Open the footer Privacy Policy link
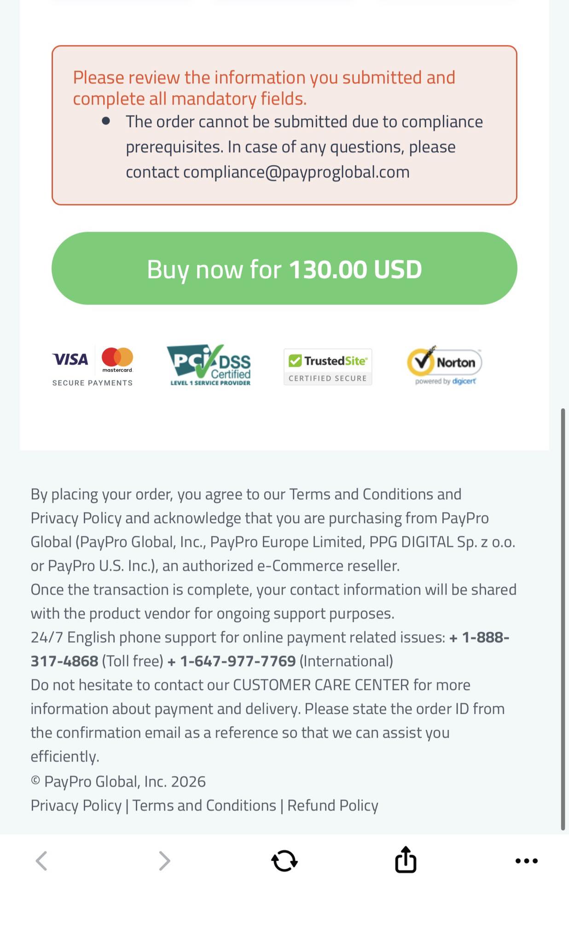 tap(76, 805)
